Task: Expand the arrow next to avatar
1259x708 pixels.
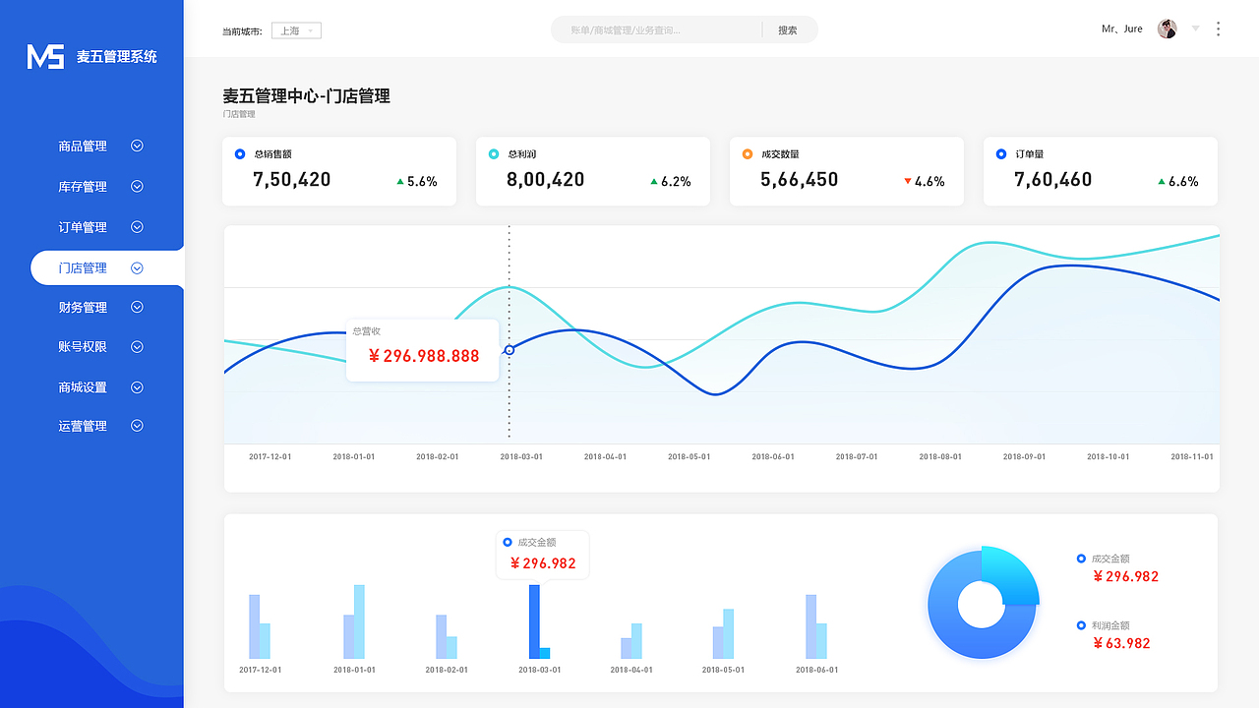Action: tap(1196, 29)
